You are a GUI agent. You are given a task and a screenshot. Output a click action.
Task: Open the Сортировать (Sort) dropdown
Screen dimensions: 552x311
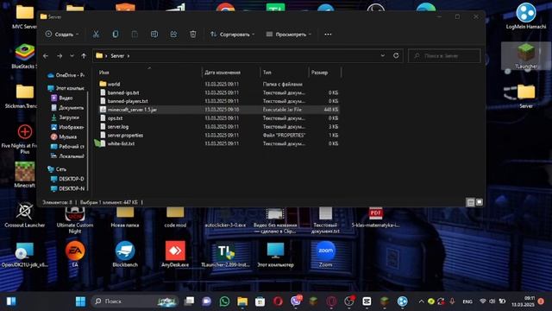point(232,35)
